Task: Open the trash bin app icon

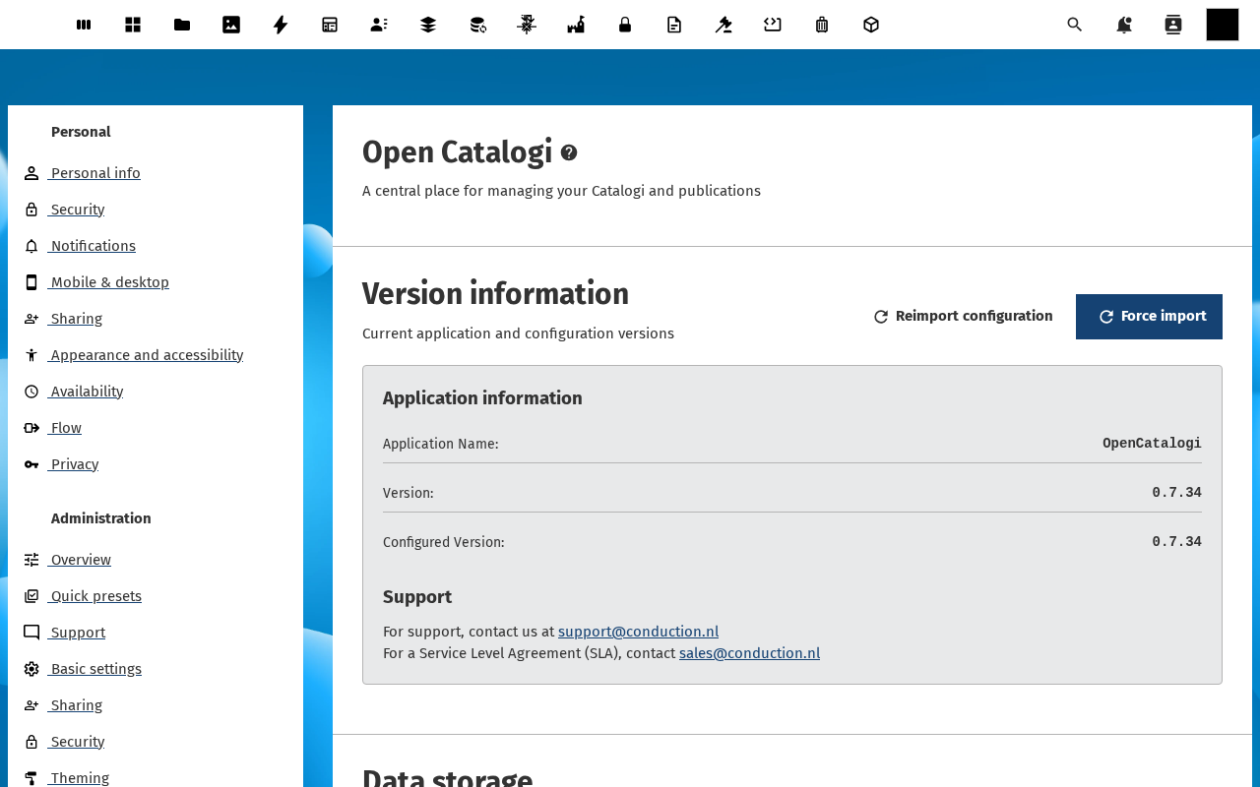Action: 822,25
